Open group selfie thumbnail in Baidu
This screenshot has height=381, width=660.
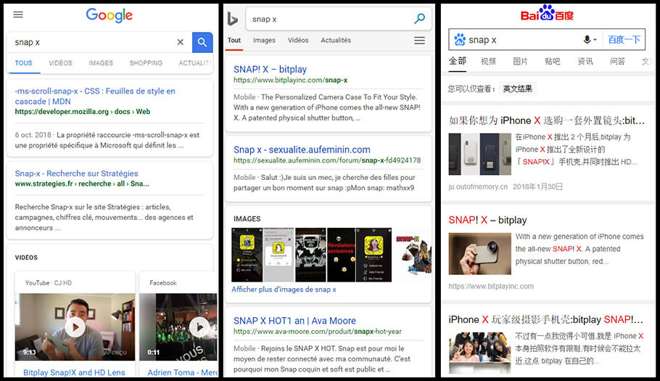pos(480,353)
